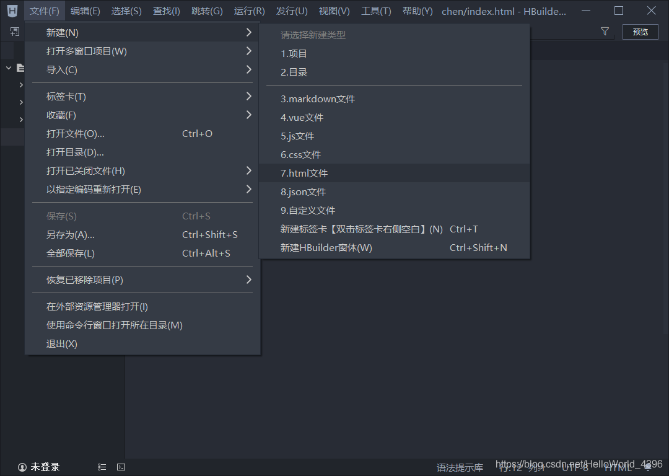This screenshot has width=669, height=476.
Task: Choose 4.vue文件 in the new submenu
Action: [394, 117]
